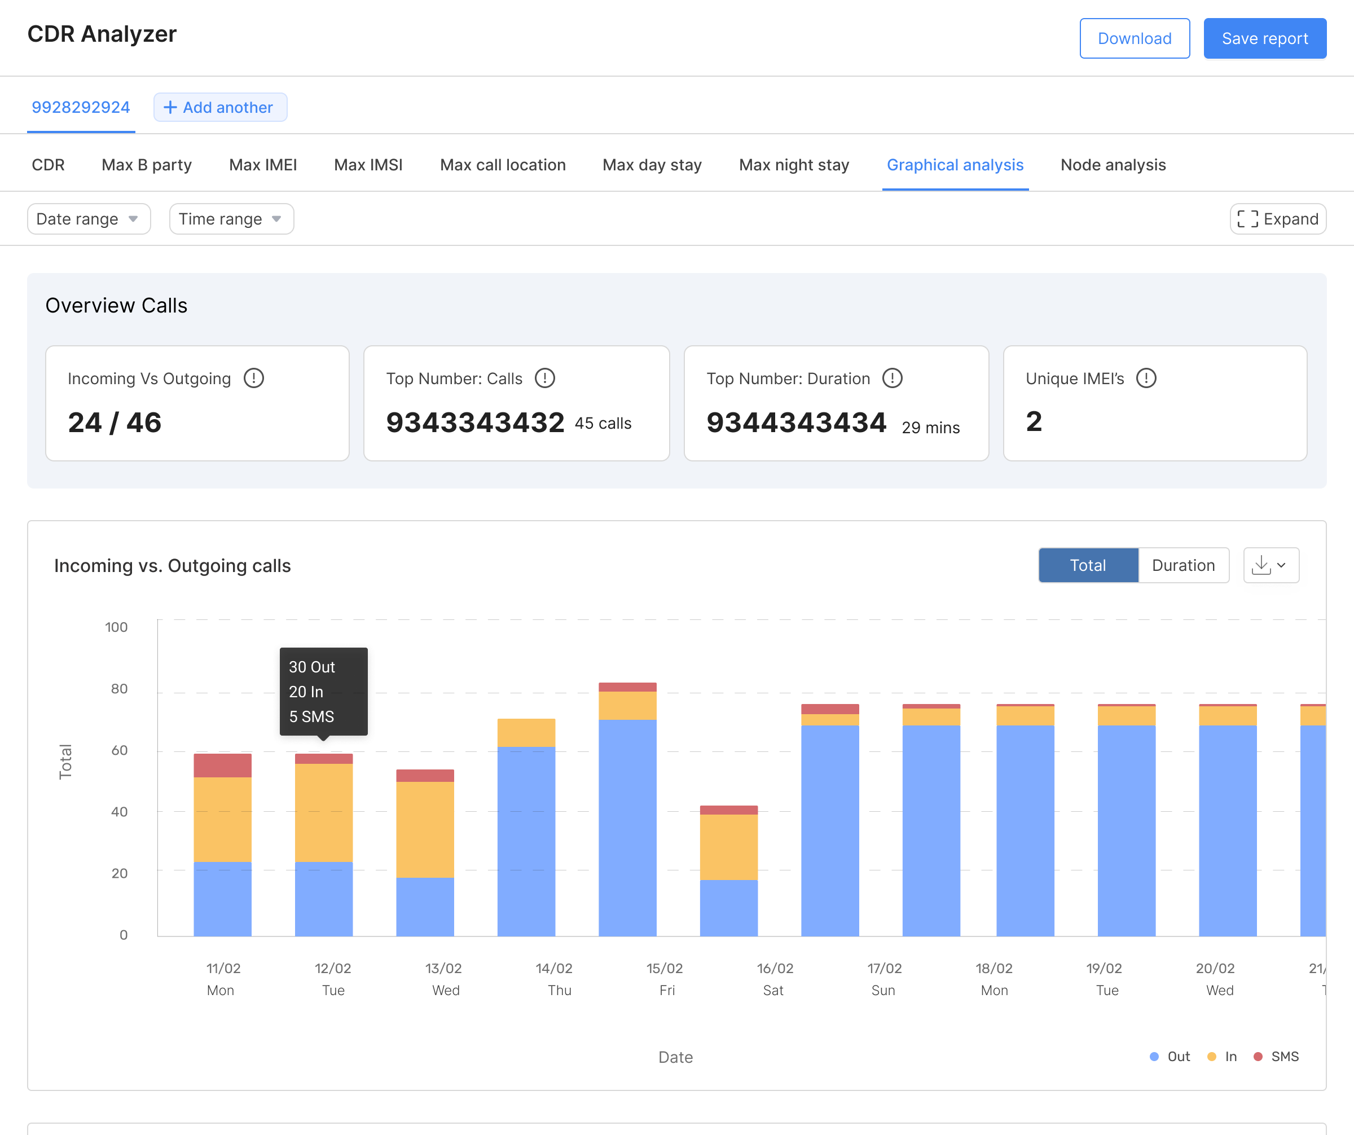Click the Incoming vs. Outgoing calls title
Screen dimensions: 1354x1135
(172, 566)
